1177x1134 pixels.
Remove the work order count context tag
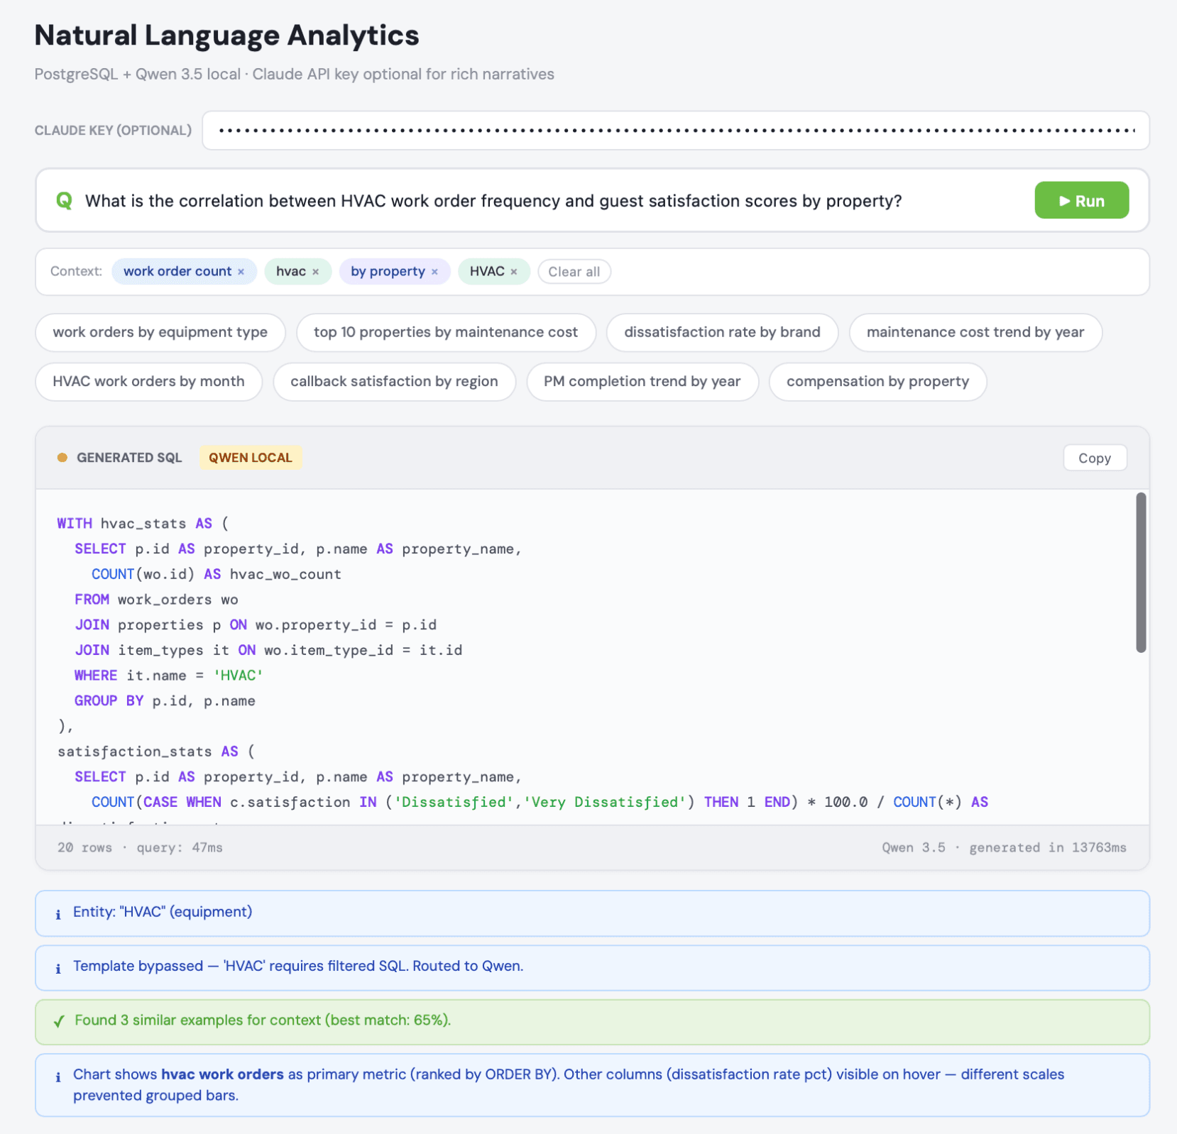pyautogui.click(x=241, y=271)
